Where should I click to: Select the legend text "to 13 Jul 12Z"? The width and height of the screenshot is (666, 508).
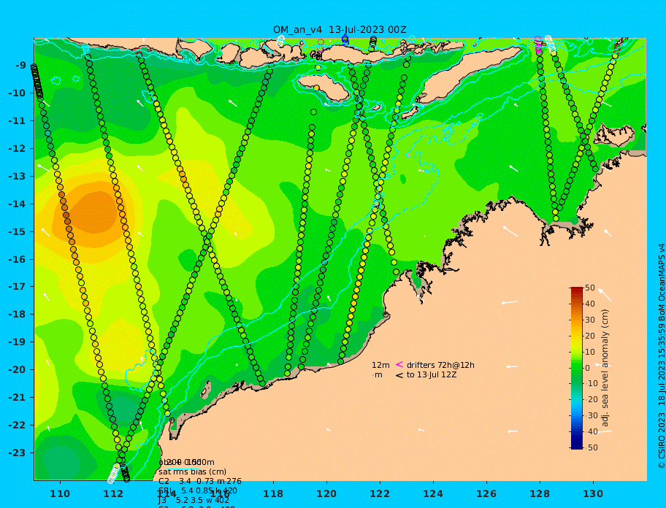(432, 374)
